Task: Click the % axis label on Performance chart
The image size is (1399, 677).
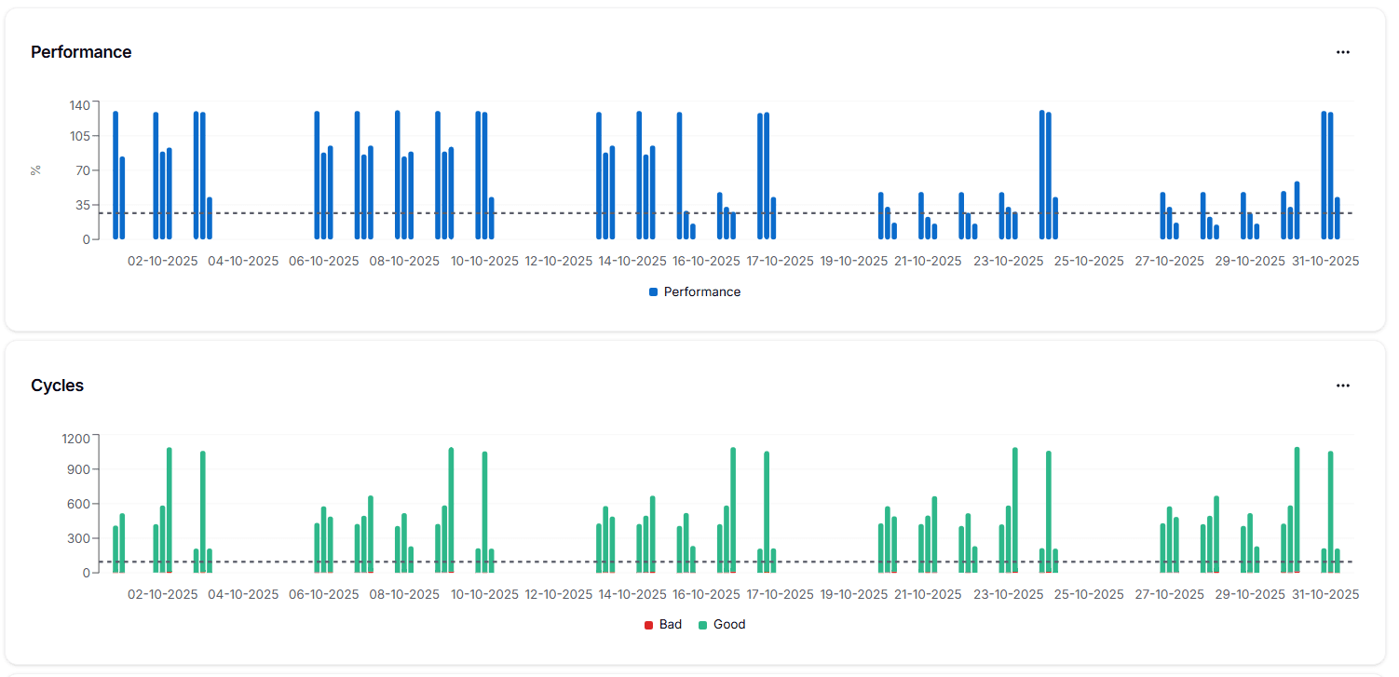Action: (x=36, y=169)
